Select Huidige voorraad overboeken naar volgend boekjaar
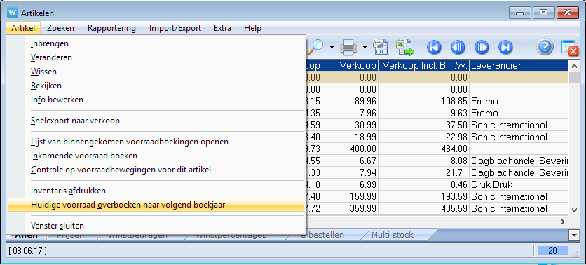 [x=156, y=205]
